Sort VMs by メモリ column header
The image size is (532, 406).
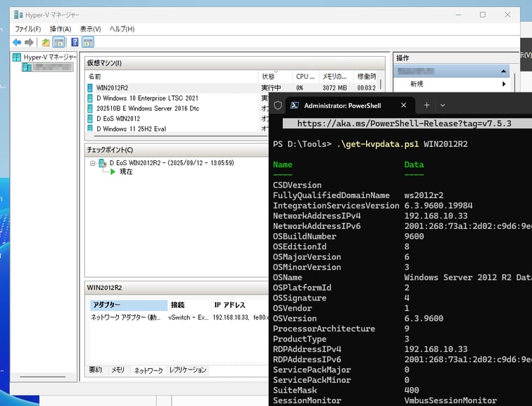tap(336, 77)
